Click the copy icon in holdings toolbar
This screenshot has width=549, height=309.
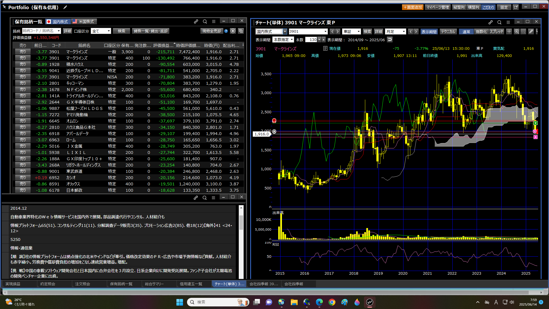click(x=241, y=31)
